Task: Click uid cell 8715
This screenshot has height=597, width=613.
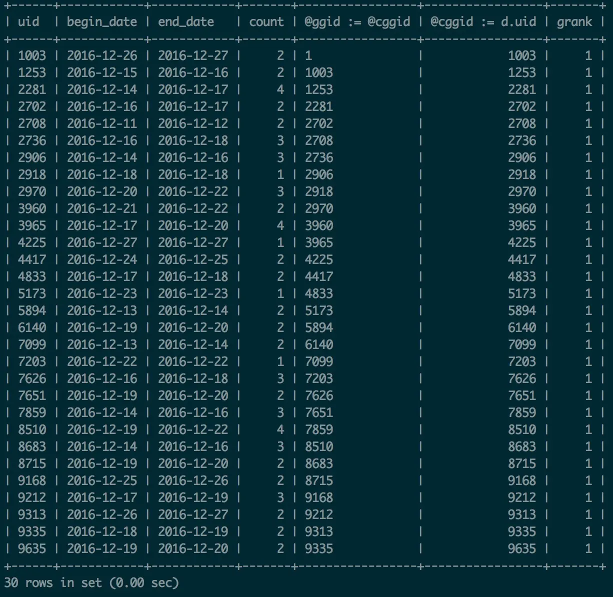Action: 32,463
